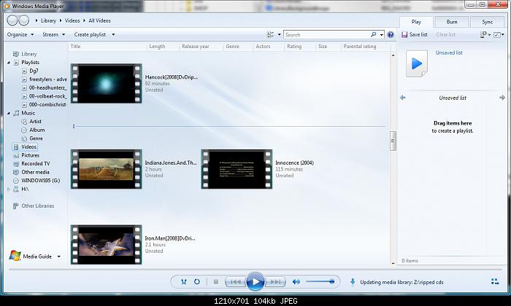Click previous list arrow beside Unsaved list

[x=403, y=98]
